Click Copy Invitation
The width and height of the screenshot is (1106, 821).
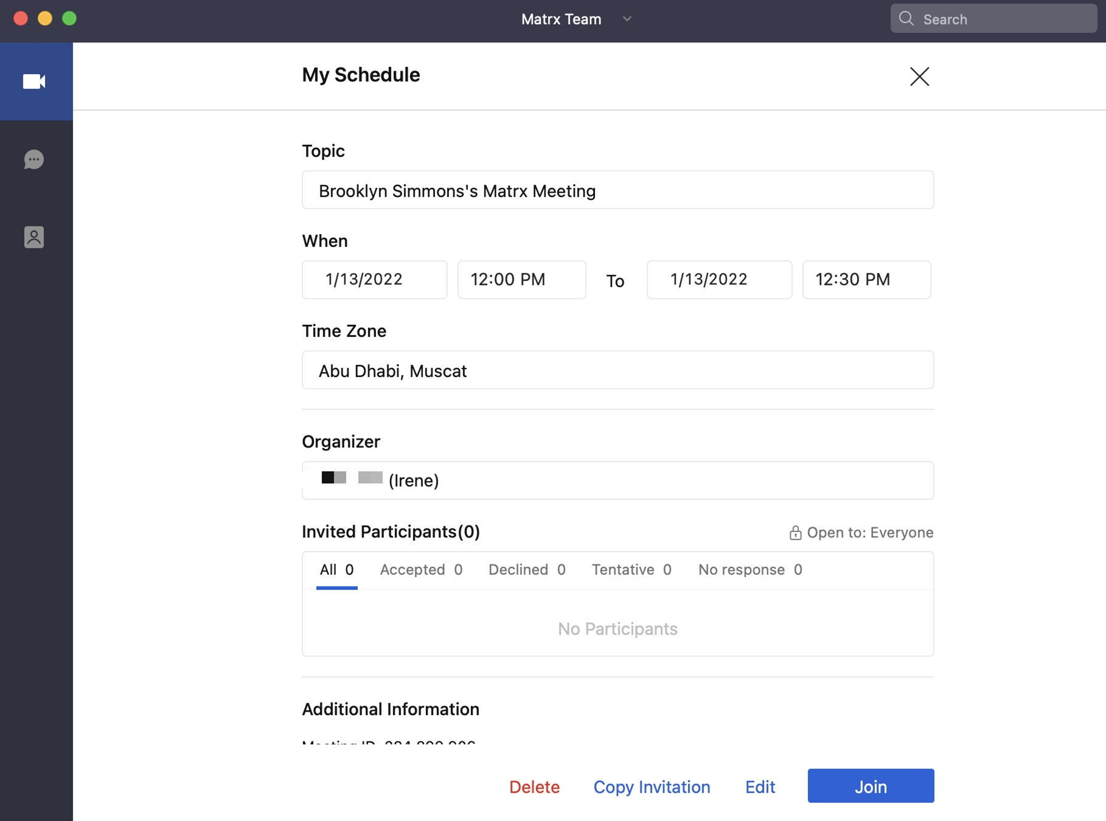pyautogui.click(x=652, y=787)
